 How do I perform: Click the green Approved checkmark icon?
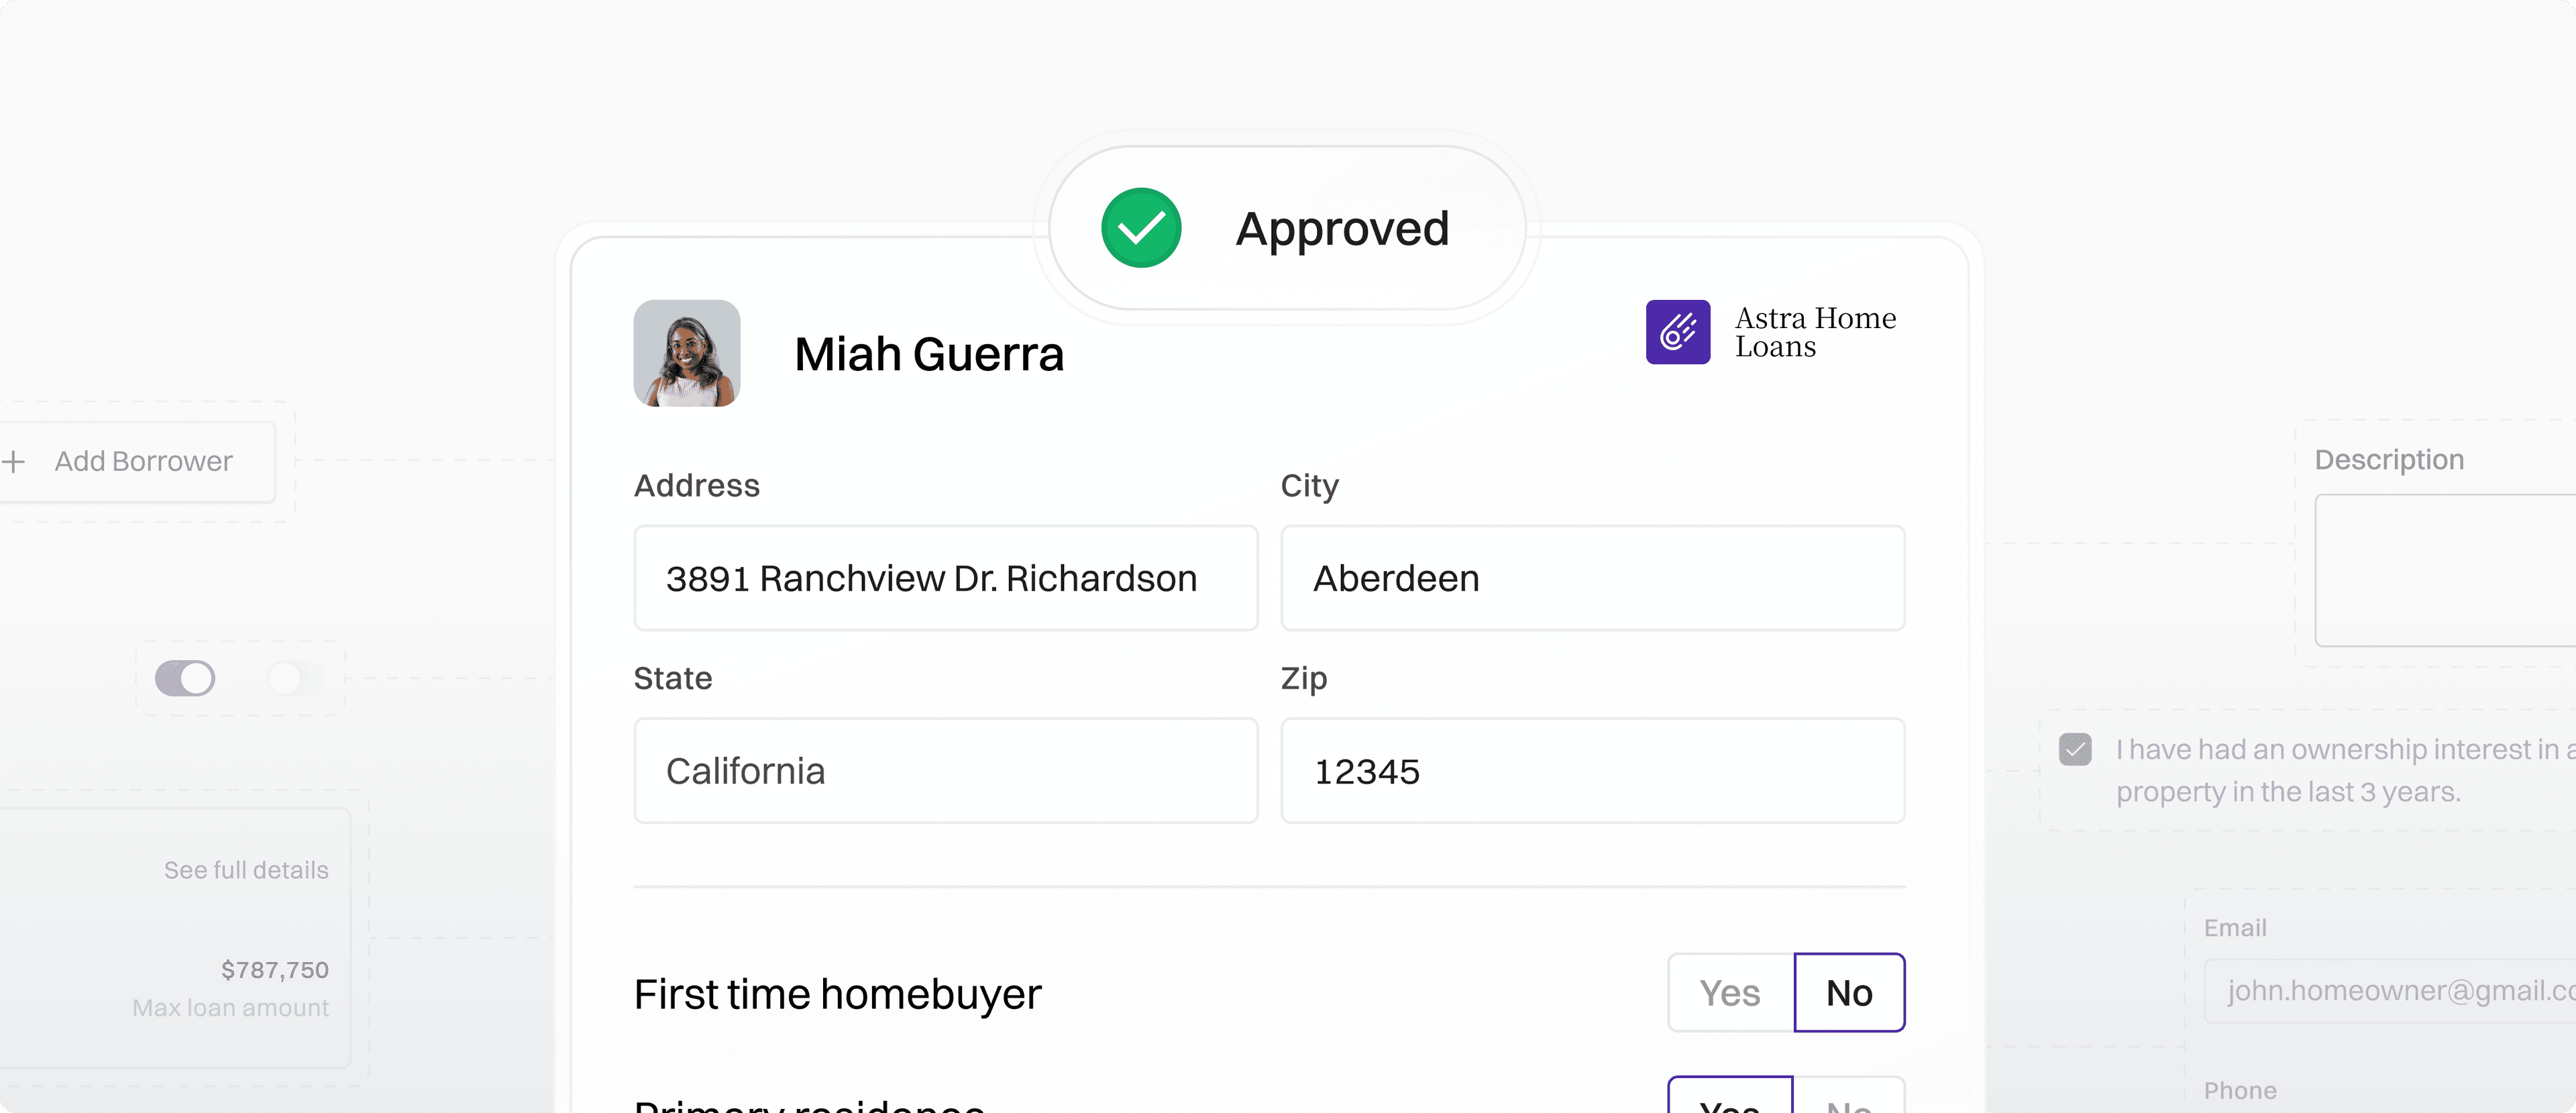1140,227
